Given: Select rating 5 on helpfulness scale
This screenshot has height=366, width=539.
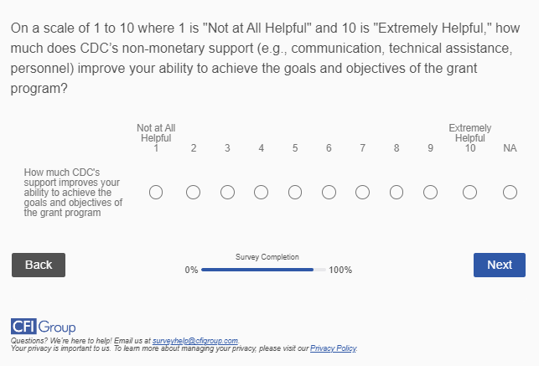Looking at the screenshot, I should (295, 193).
